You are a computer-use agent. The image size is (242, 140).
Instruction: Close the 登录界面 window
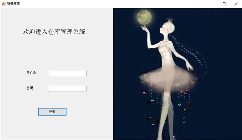[236, 4]
